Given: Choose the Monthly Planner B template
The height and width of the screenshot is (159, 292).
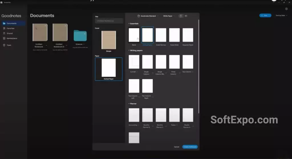Looking at the screenshot, I should click(147, 115).
